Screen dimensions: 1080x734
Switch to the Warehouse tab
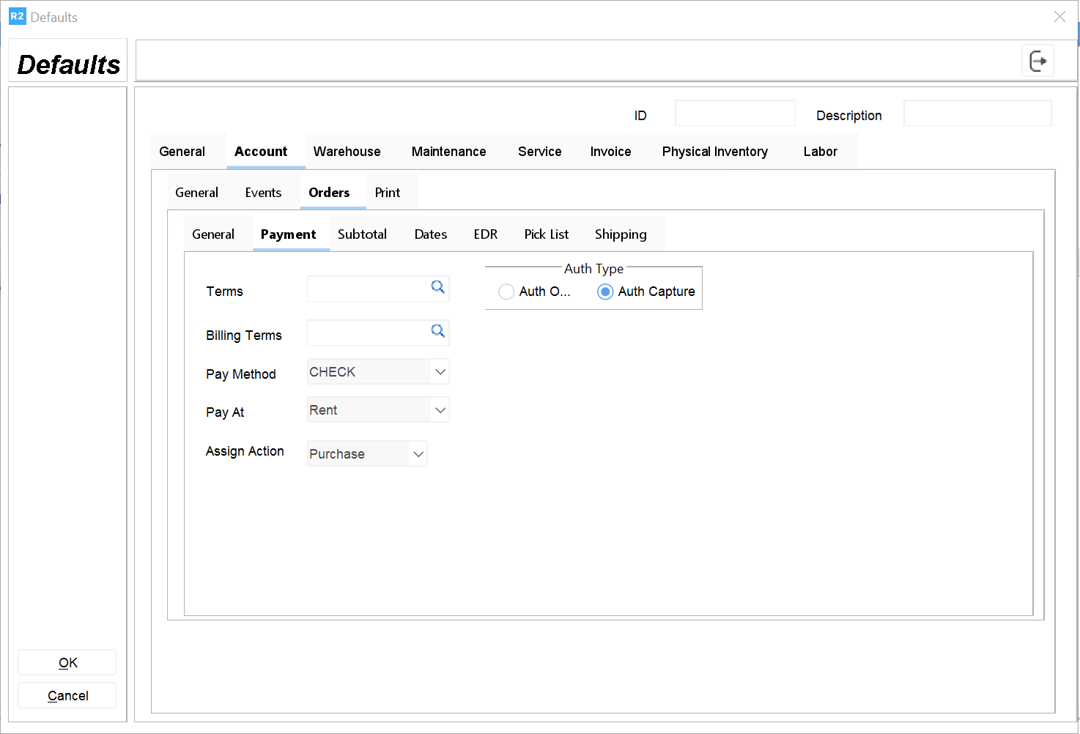click(x=347, y=152)
